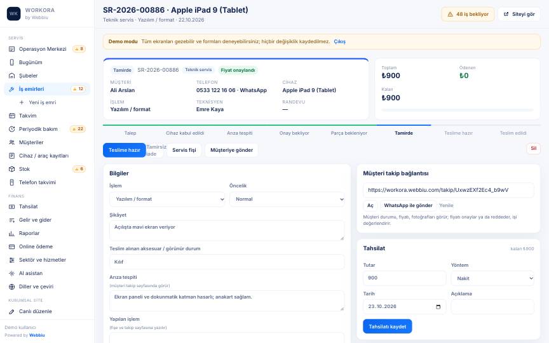Click the Periyodik bakım clock icon
This screenshot has width=549, height=343.
pos(11,129)
